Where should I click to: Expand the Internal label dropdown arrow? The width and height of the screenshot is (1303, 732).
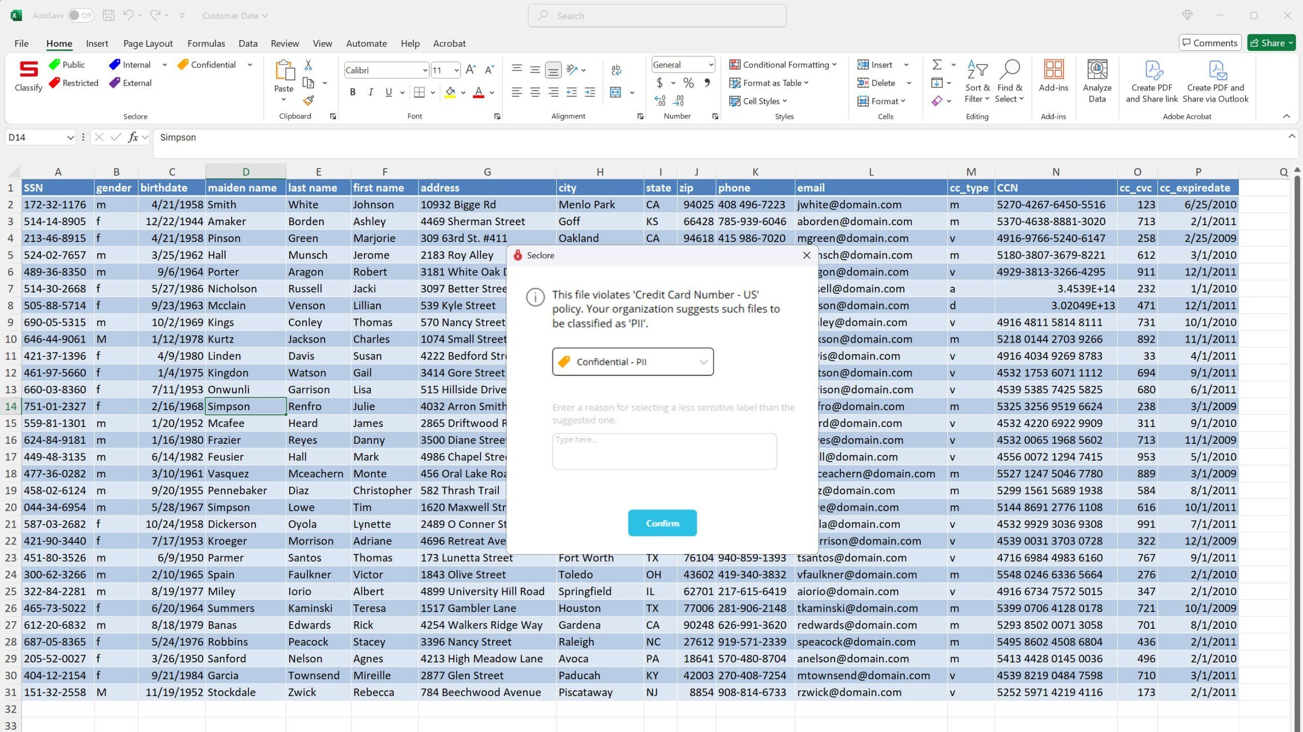(x=164, y=65)
